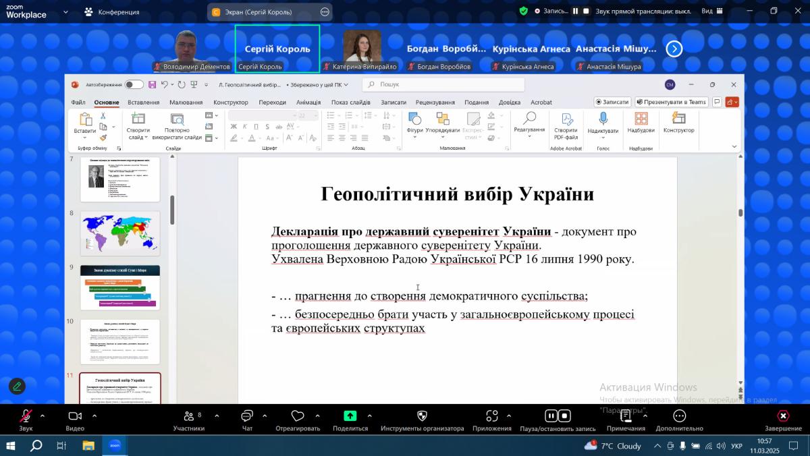810x456 pixels.
Task: Open Host tools shield icon
Action: pyautogui.click(x=422, y=416)
